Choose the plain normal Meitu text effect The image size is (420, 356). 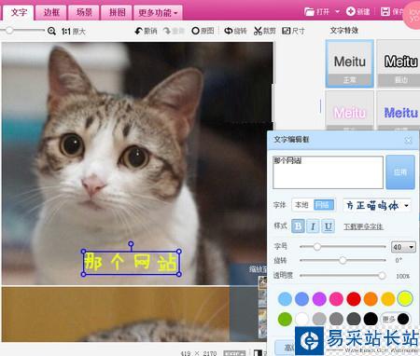pos(350,63)
